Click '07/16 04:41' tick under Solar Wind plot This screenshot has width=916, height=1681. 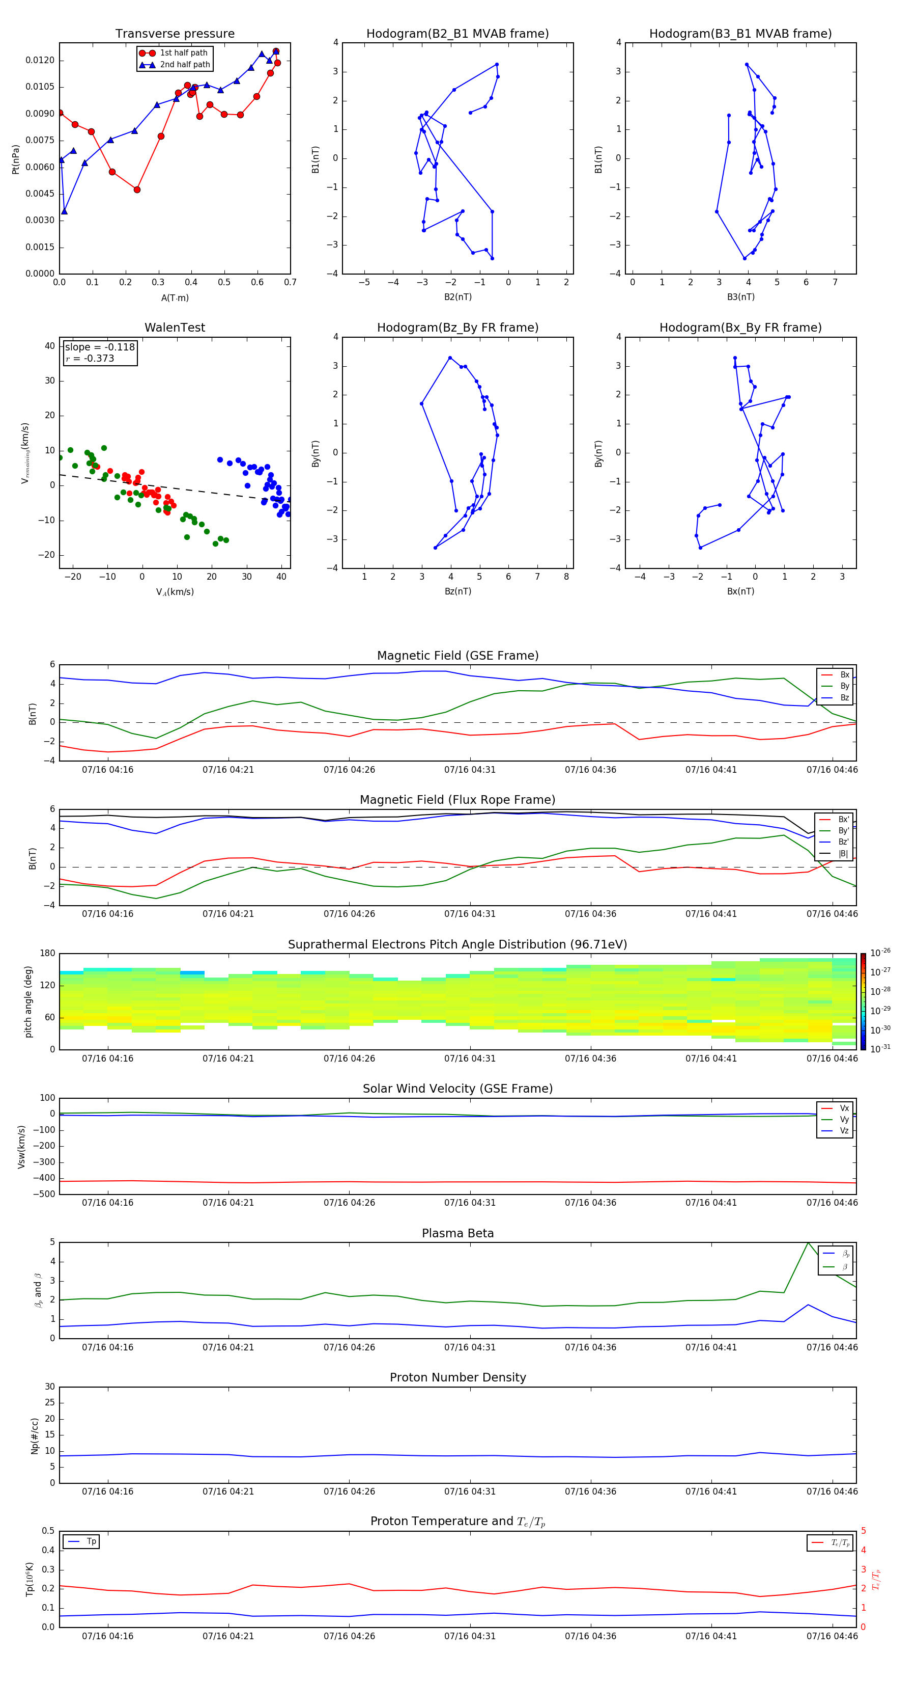711,1203
